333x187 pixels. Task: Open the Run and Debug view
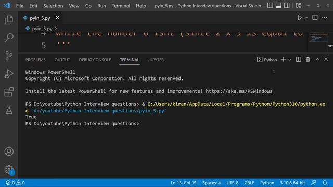(x=9, y=74)
